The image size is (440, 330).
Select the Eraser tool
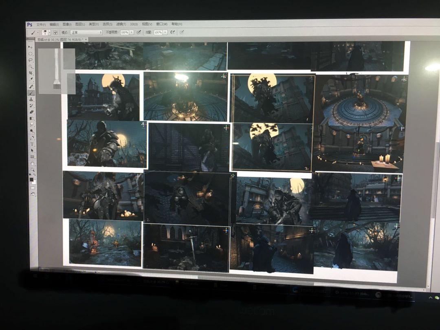tap(31, 112)
